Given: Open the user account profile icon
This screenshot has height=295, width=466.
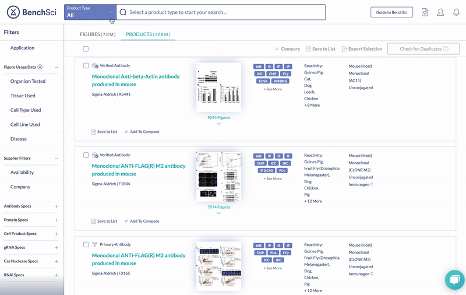Looking at the screenshot, I should (440, 12).
